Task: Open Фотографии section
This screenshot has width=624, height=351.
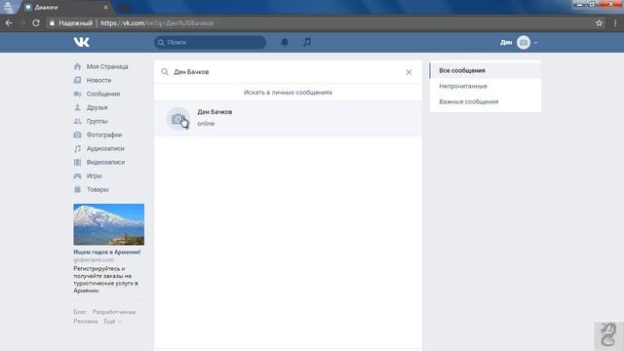Action: point(104,135)
